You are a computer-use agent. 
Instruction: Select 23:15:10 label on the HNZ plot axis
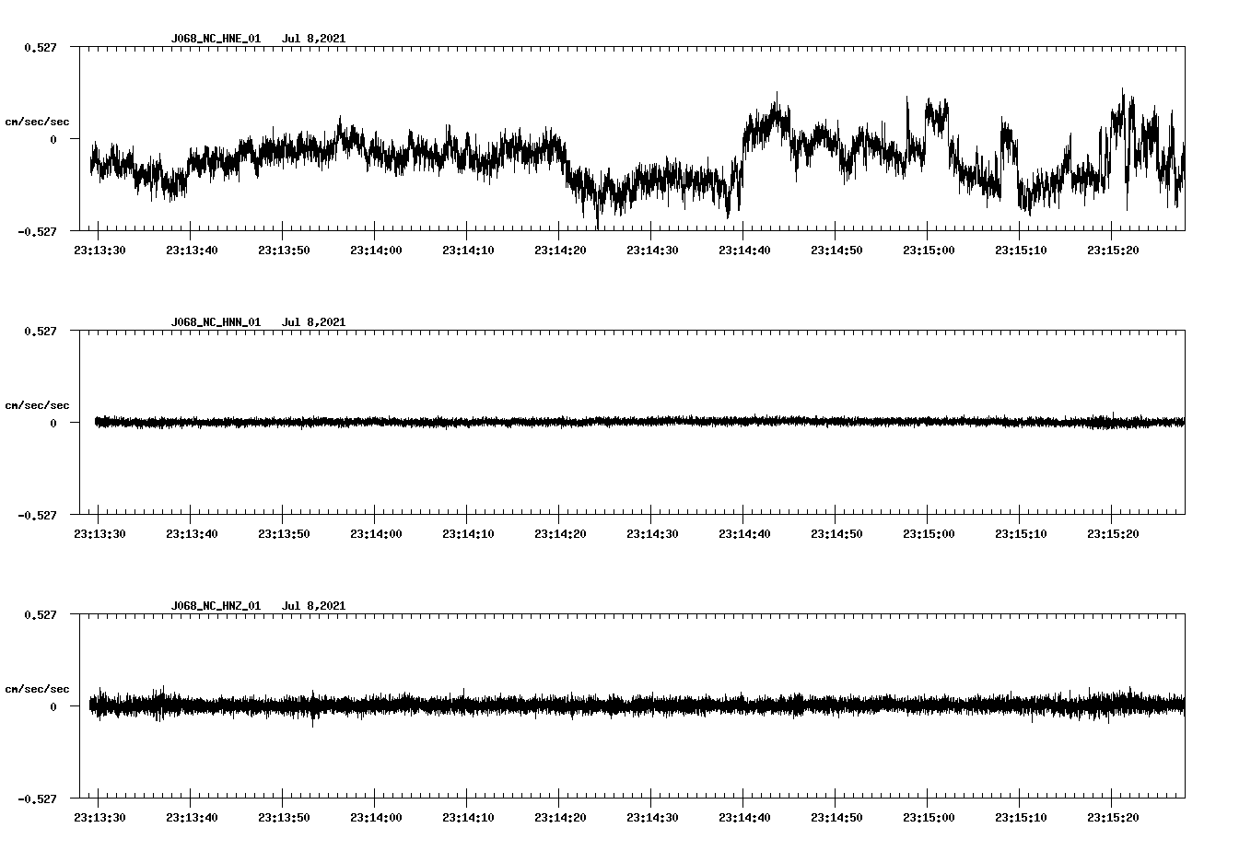(1020, 817)
